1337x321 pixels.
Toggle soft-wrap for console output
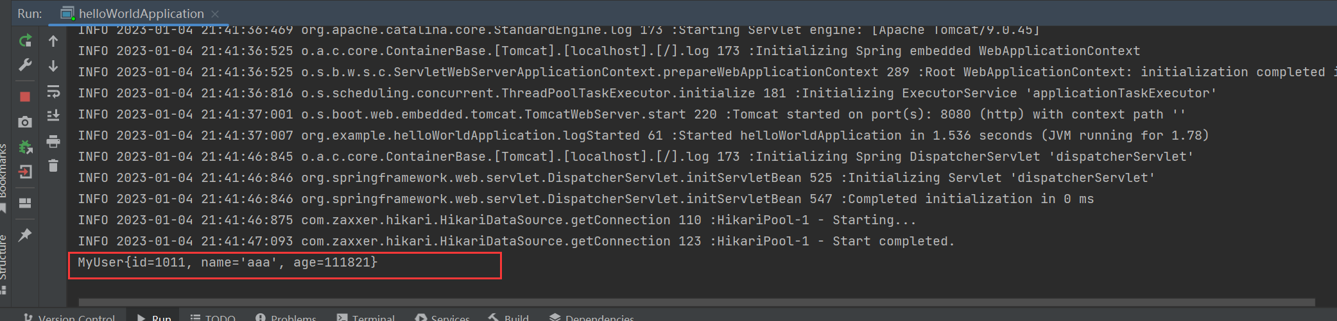(53, 92)
